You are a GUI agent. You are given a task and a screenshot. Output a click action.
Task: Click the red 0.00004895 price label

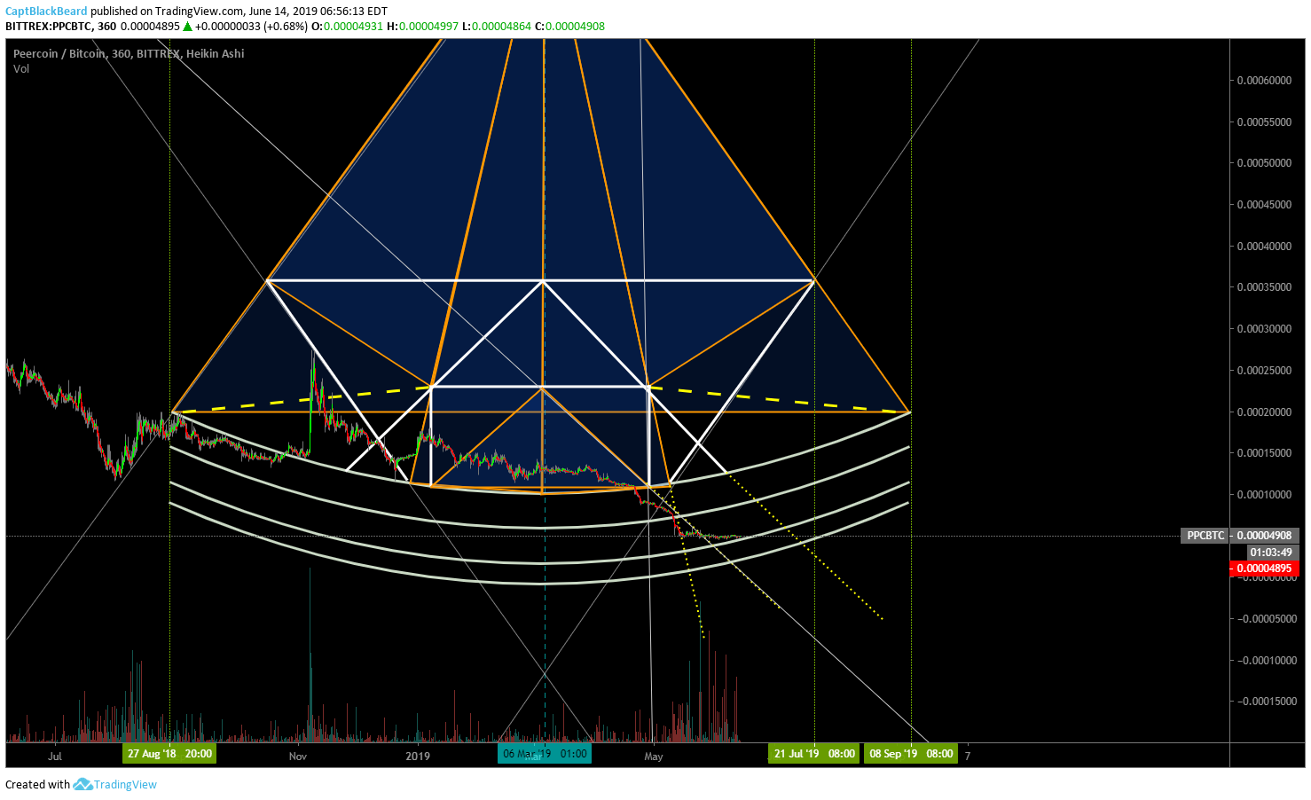[1264, 569]
